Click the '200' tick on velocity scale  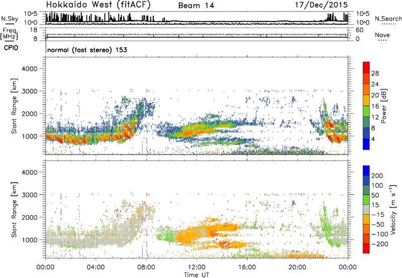[377, 176]
